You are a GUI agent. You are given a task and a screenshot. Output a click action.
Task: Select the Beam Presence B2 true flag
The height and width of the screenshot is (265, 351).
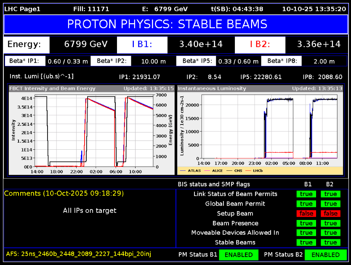tap(330, 223)
